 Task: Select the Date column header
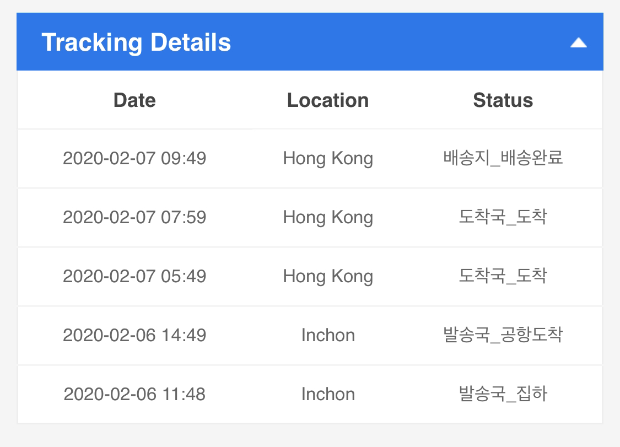[134, 100]
